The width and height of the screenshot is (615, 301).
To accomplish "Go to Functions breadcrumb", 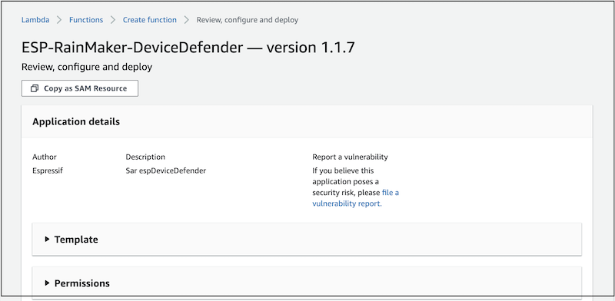I will [x=86, y=20].
